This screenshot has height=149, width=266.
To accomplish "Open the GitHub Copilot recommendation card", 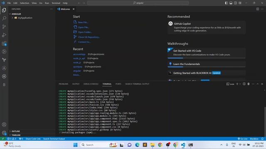I will [207, 27].
